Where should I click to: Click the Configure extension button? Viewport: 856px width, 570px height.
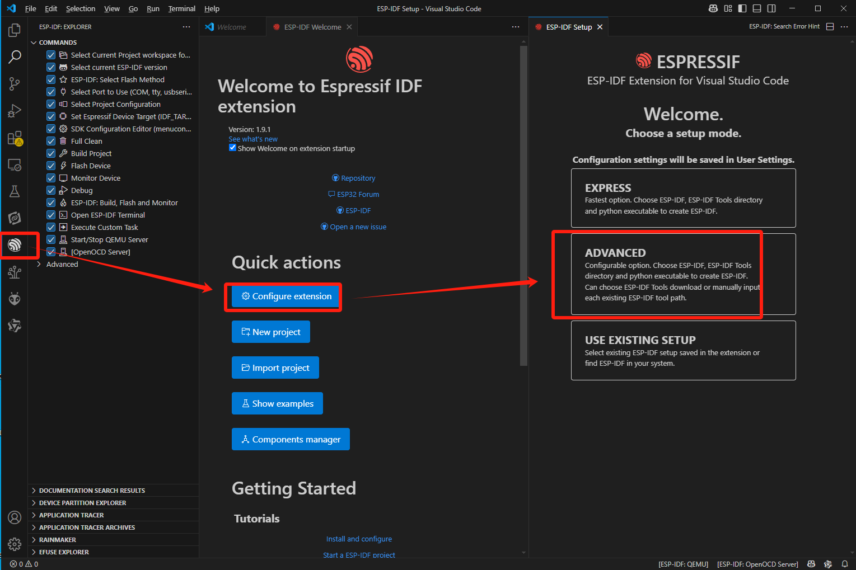click(x=286, y=296)
